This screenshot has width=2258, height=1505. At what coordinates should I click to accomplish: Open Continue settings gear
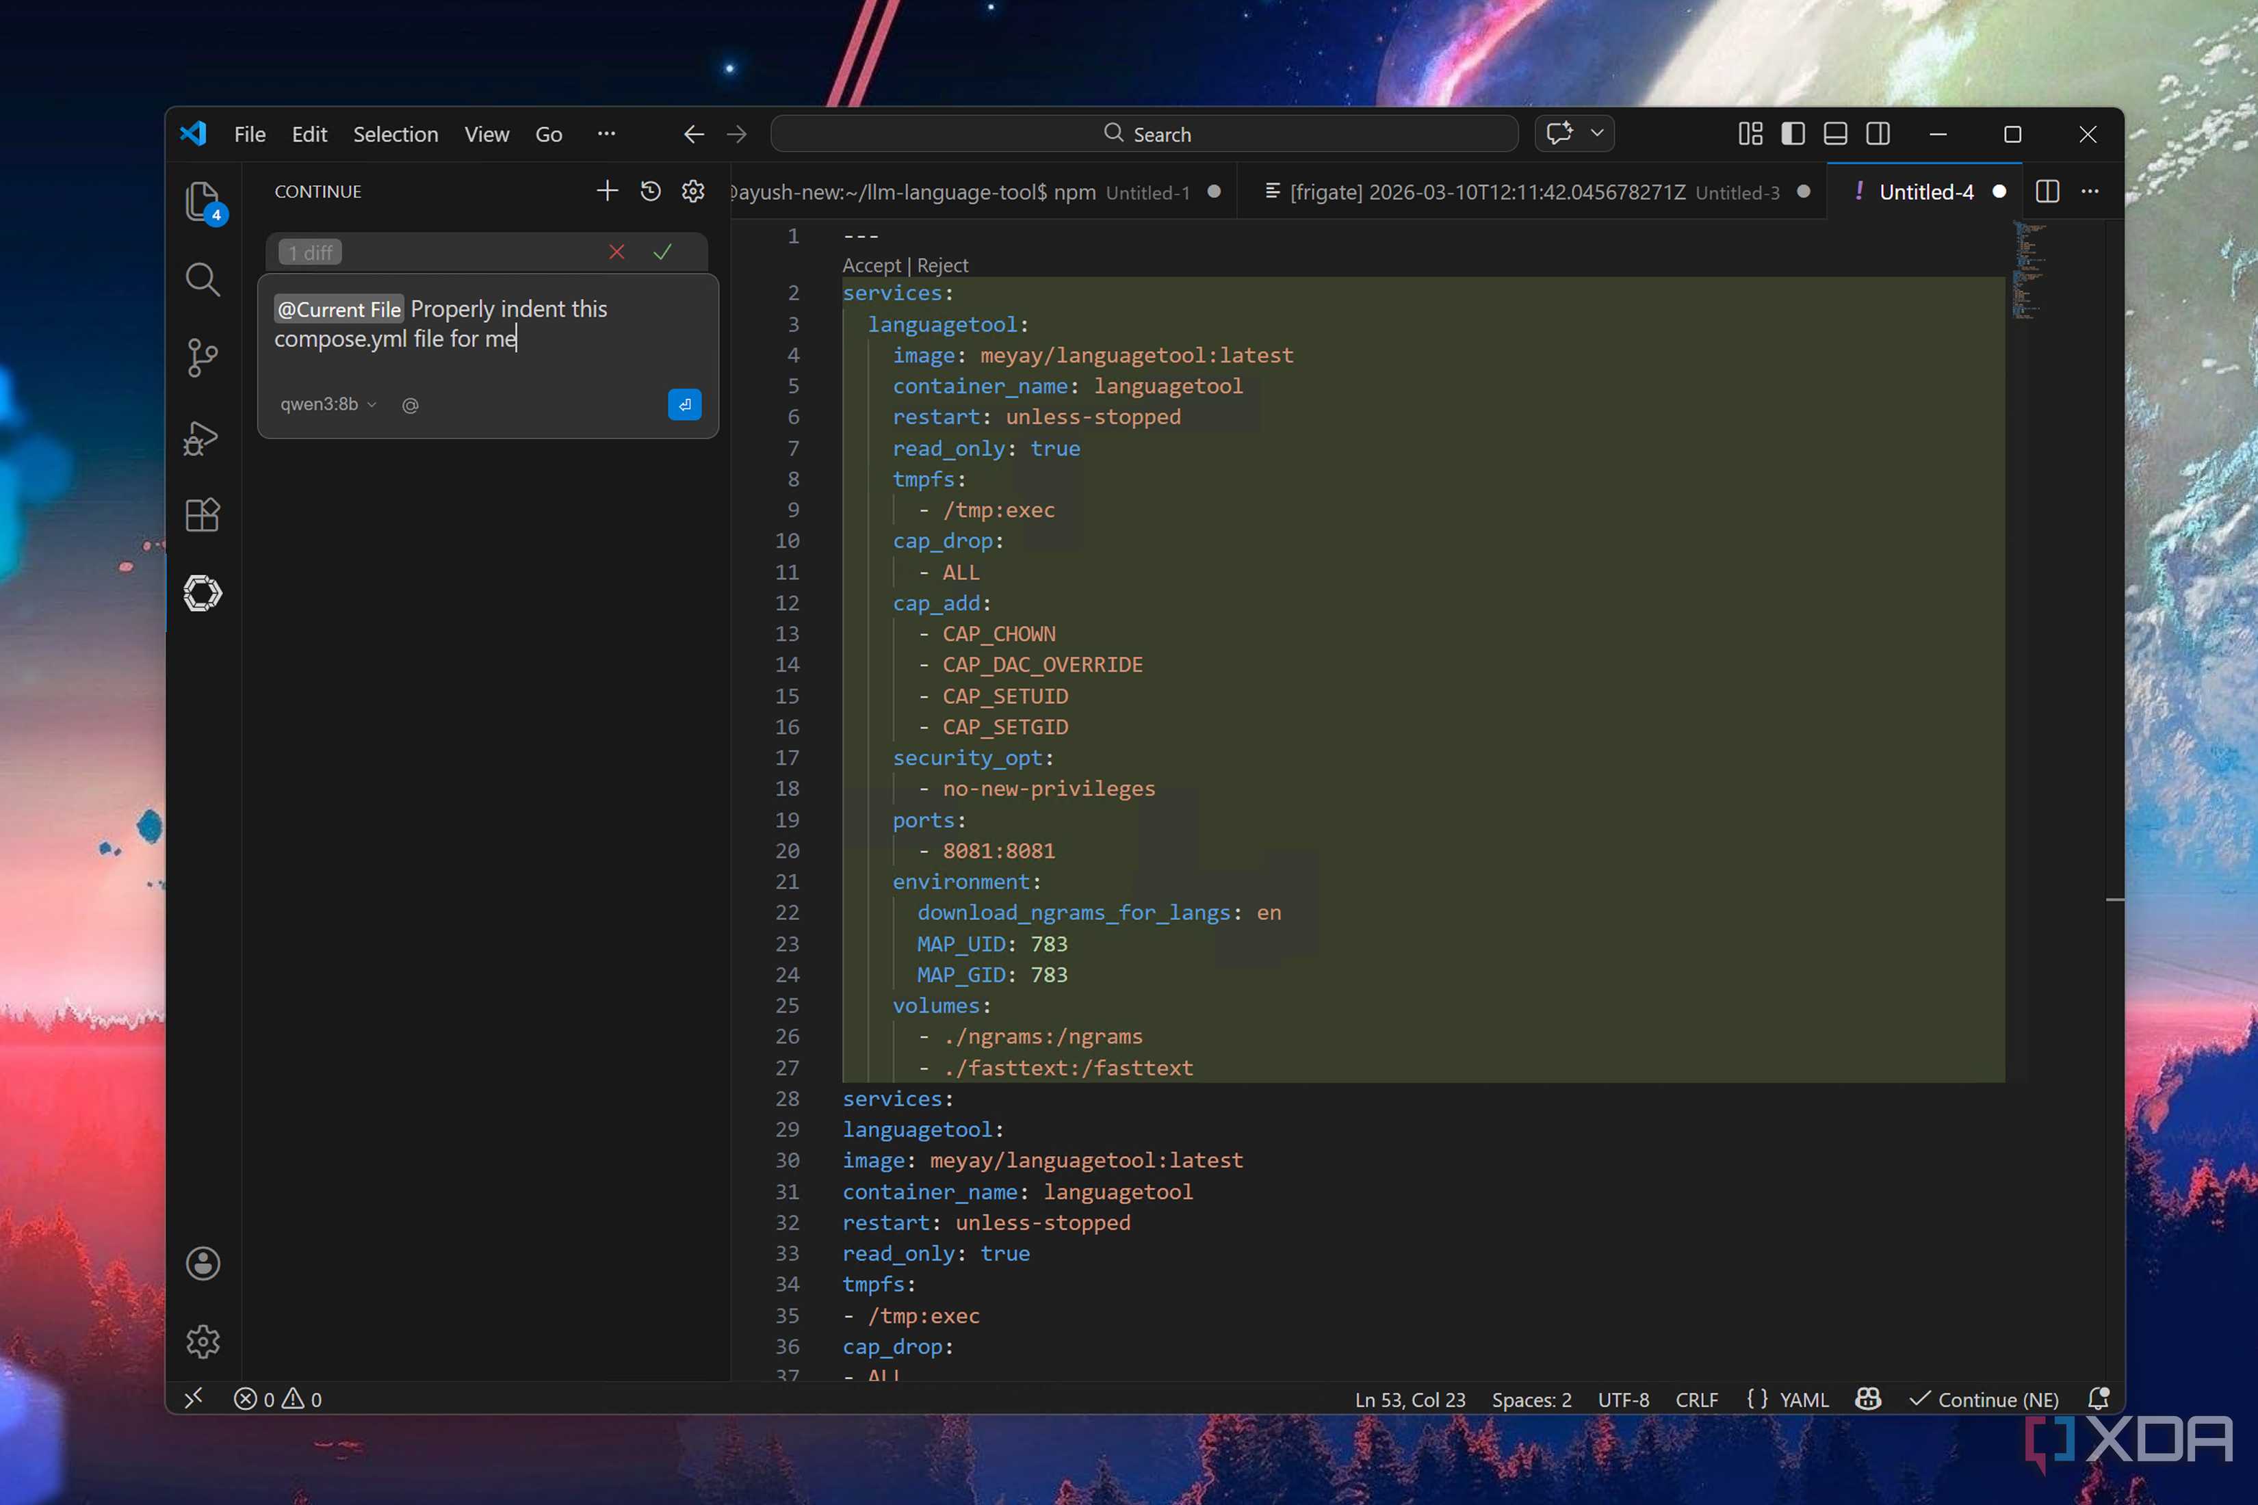point(693,191)
